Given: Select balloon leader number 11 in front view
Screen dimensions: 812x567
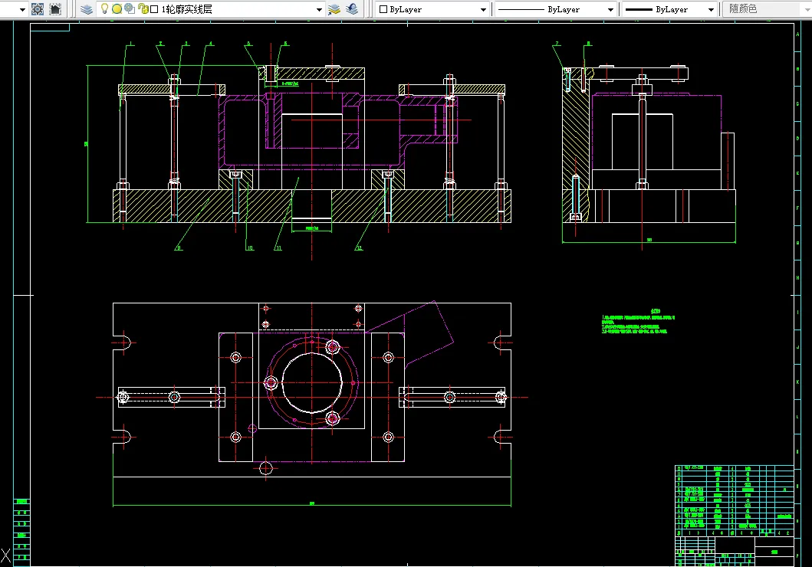Looking at the screenshot, I should (x=278, y=247).
